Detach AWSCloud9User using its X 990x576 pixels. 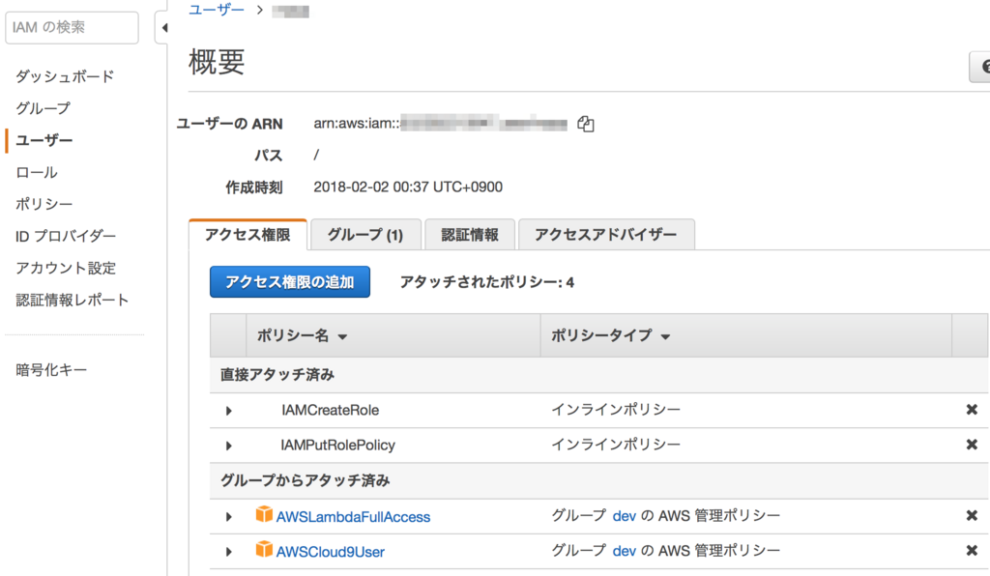tap(971, 551)
